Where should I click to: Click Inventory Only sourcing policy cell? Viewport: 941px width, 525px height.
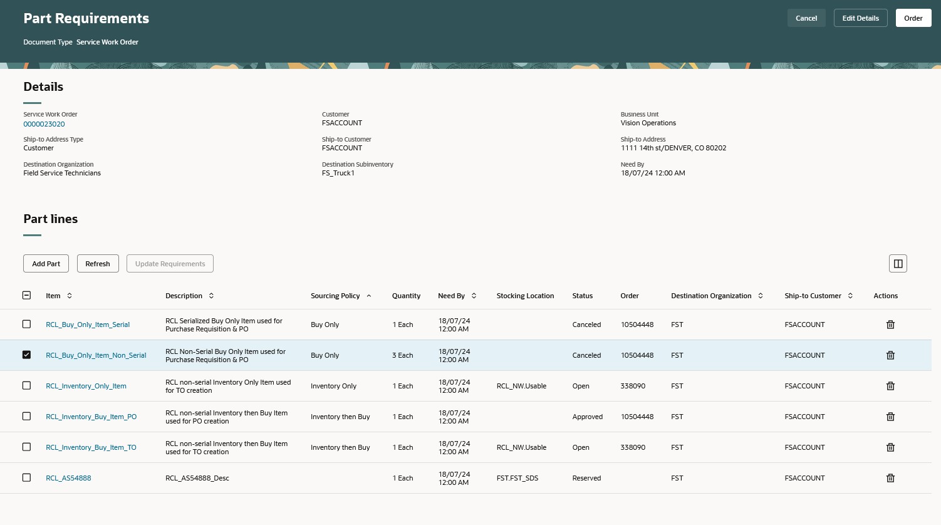click(x=333, y=386)
